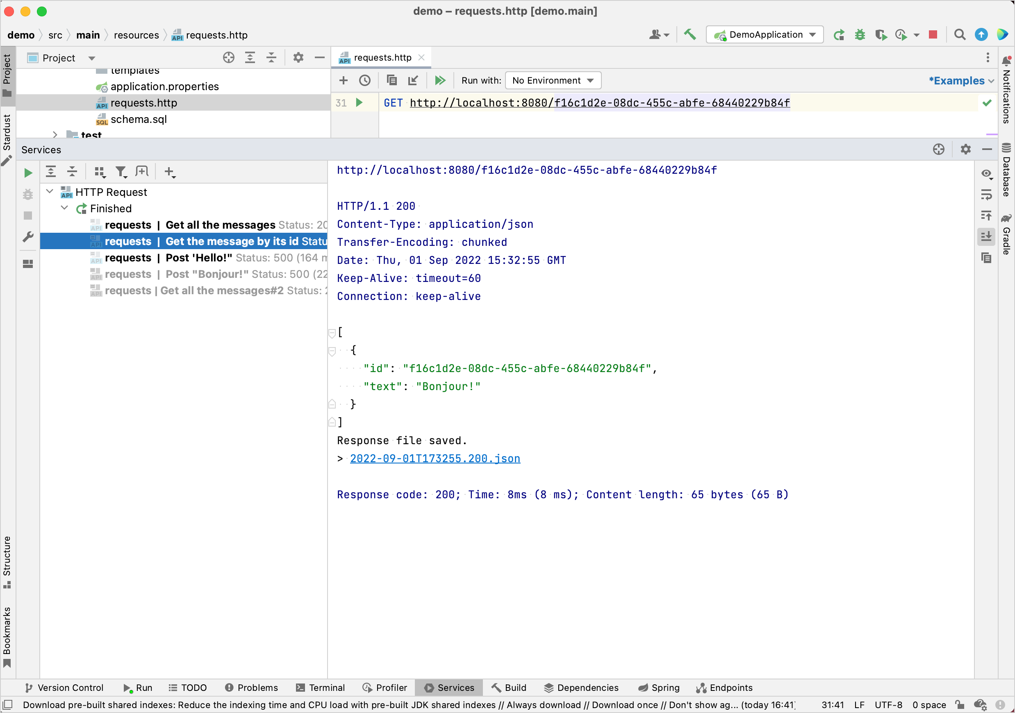Screen dimensions: 1015x713
Task: Click the HTTP request history icon
Action: click(364, 80)
